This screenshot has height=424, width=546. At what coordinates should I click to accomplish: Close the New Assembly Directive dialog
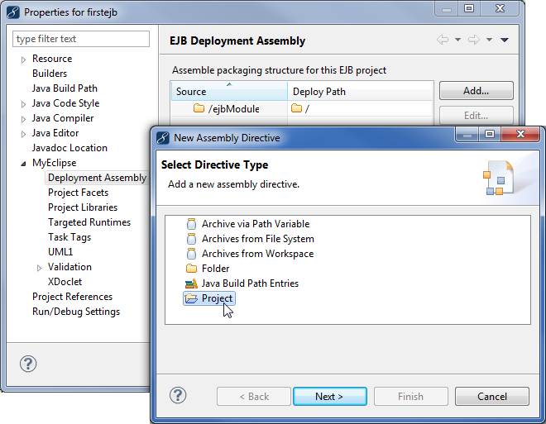[520, 134]
